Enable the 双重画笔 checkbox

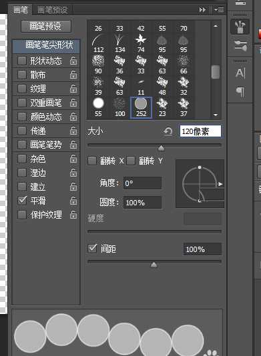[x=22, y=103]
